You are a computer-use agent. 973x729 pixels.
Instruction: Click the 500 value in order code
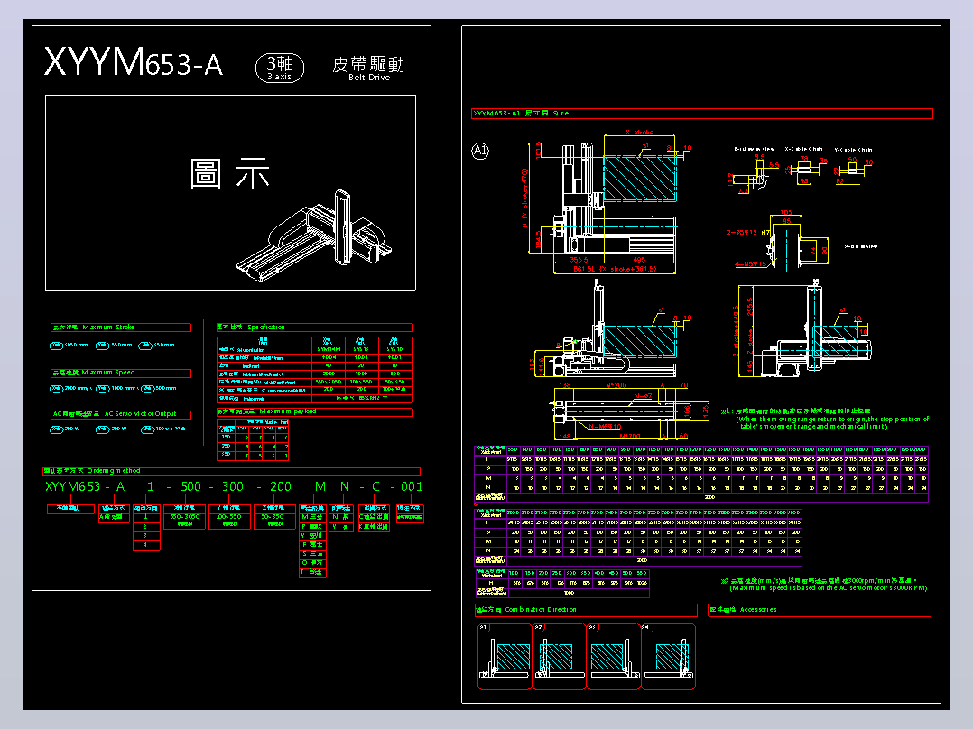(191, 487)
